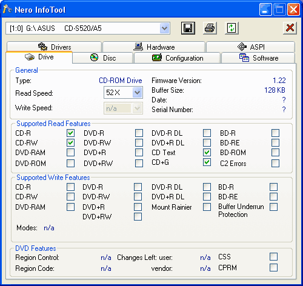Select the Drive tab
The height and width of the screenshot is (286, 303).
(39, 57)
